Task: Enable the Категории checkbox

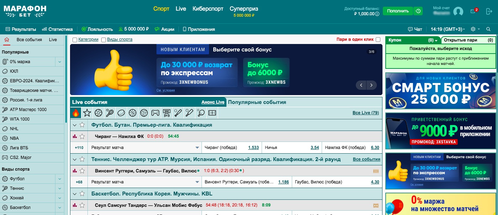Action: pos(75,40)
